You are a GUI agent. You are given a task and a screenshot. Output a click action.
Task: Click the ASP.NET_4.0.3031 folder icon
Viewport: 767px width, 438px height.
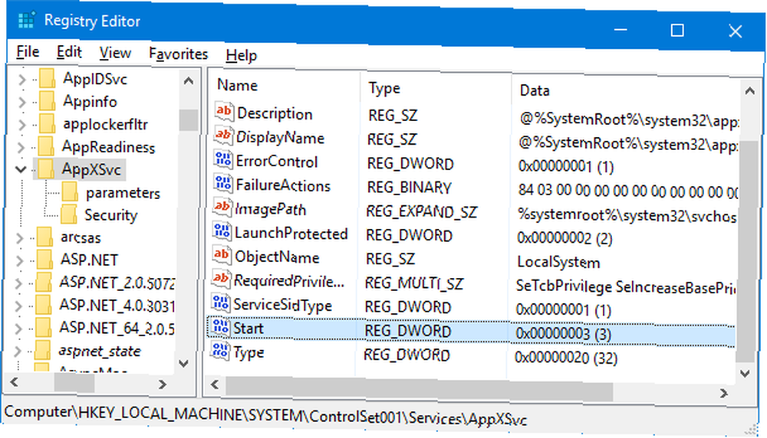(44, 306)
